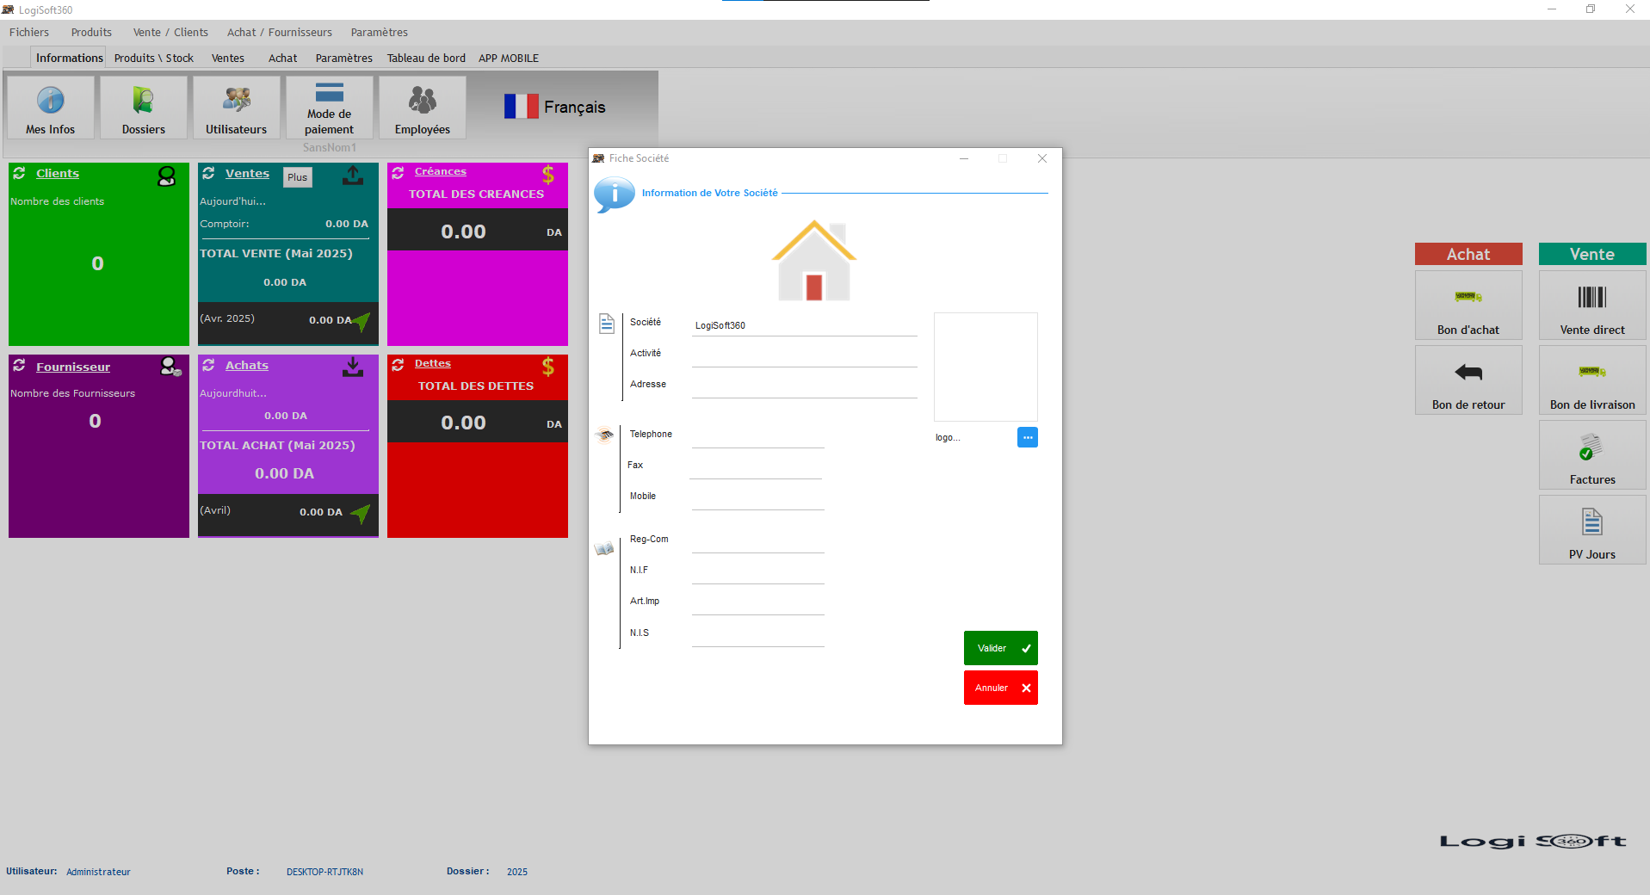Switch to the Tableau de bord tab
The height and width of the screenshot is (895, 1650).
(x=426, y=58)
